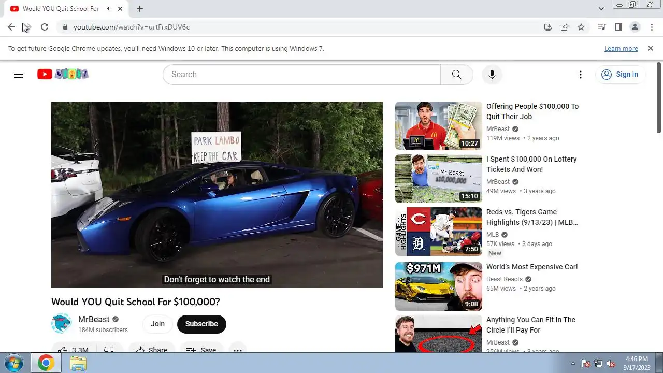Viewport: 663px width, 373px height.
Task: Search with voice microphone icon
Action: (492, 75)
